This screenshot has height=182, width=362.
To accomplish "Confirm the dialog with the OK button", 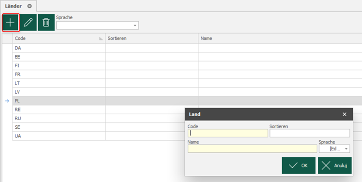I will click(298, 165).
